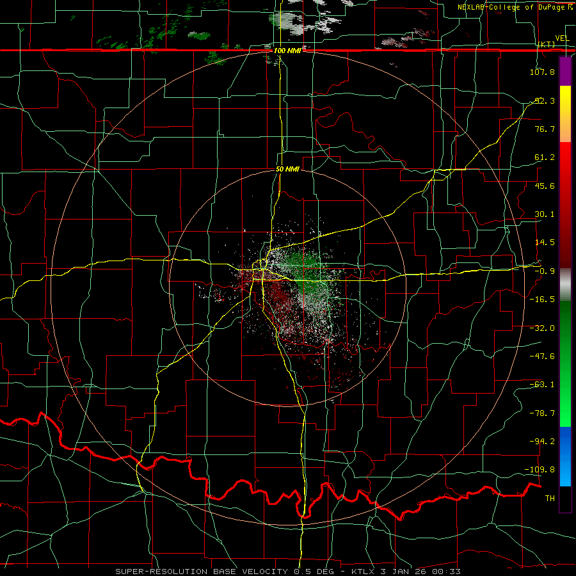Click the VEL legend title
Screen dimensions: 576x576
(562, 38)
